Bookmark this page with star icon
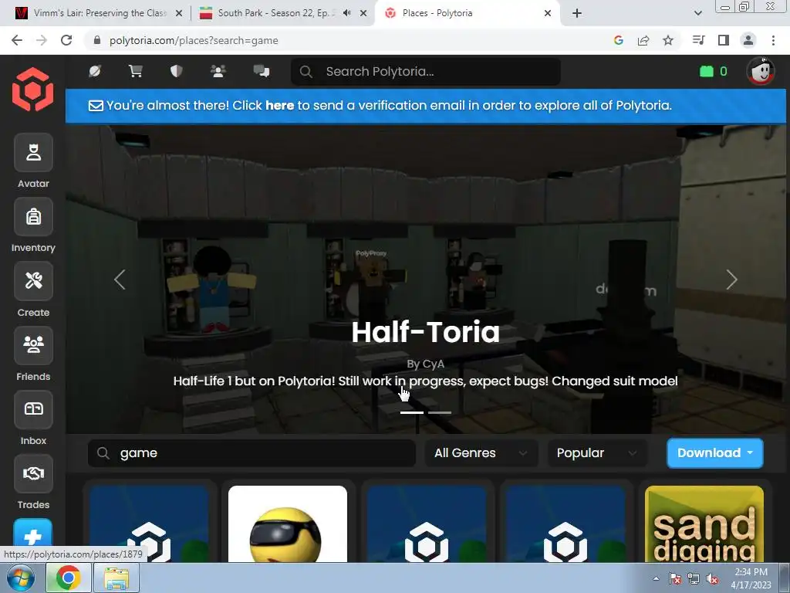This screenshot has width=790, height=593. [x=668, y=40]
